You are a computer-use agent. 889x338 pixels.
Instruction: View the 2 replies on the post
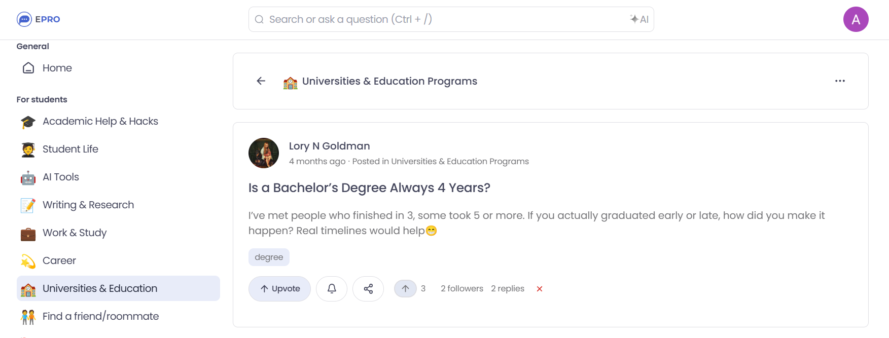pyautogui.click(x=508, y=288)
